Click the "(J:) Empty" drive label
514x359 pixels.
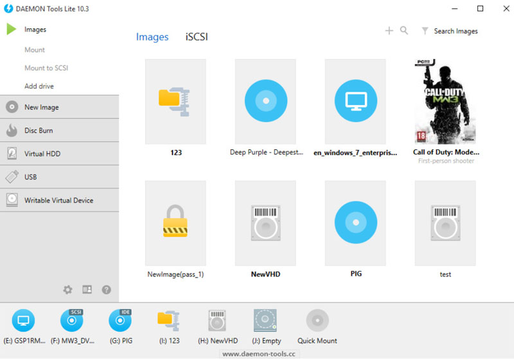pos(266,340)
